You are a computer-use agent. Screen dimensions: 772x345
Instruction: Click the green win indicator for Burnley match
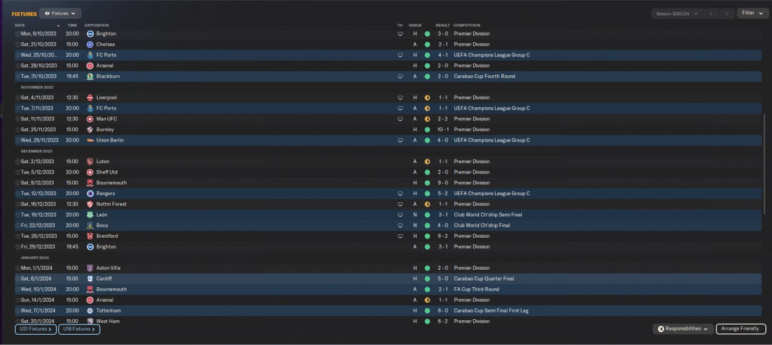[427, 129]
